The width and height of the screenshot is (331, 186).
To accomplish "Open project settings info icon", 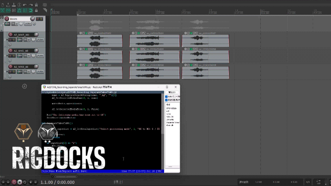I will [19, 4].
